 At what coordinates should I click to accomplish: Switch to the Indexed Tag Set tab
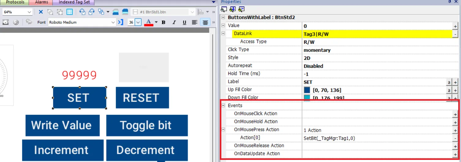click(74, 2)
